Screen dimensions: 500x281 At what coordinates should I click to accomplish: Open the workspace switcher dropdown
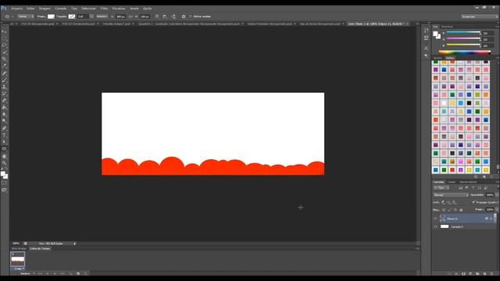pos(479,16)
